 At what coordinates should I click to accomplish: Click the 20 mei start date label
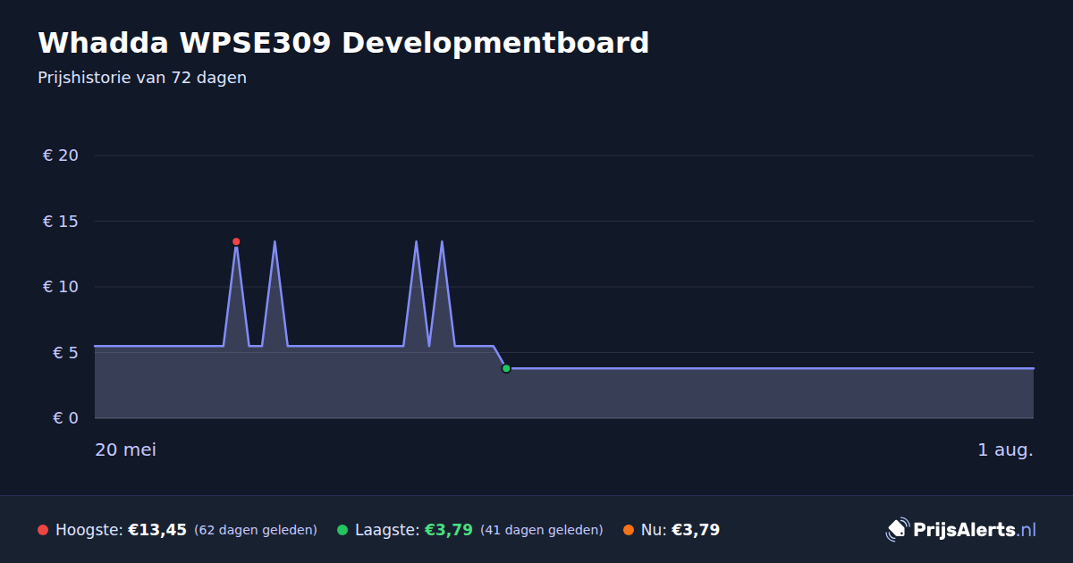(x=126, y=450)
